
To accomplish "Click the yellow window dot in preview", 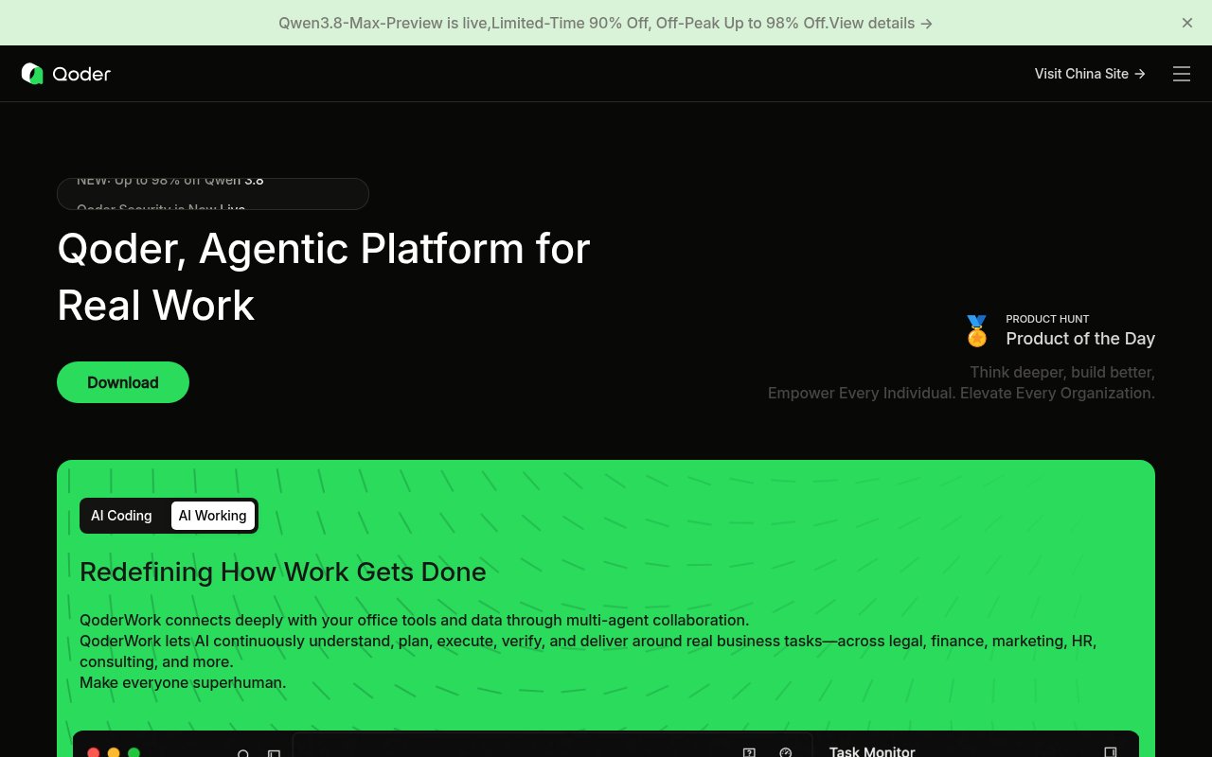I will click(114, 753).
